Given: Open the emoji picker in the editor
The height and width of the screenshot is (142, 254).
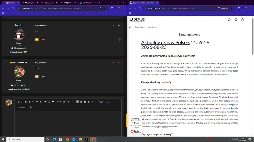Looking at the screenshot, I should tap(64, 102).
